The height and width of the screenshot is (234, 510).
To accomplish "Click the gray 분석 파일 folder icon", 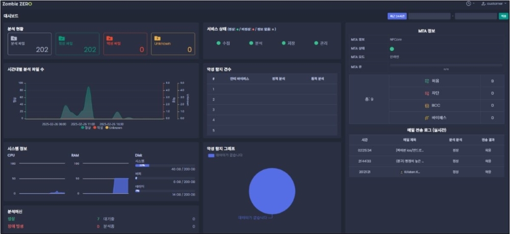I will [14, 38].
